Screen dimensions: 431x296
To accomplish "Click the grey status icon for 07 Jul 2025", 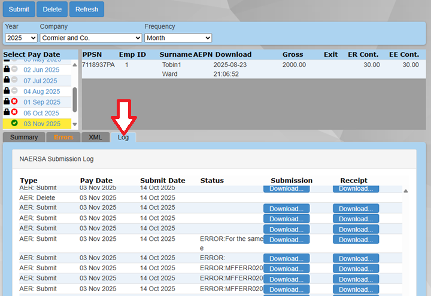I will 14,81.
